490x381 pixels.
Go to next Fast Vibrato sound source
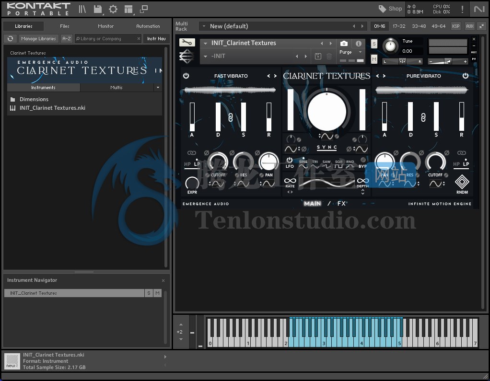tap(275, 76)
